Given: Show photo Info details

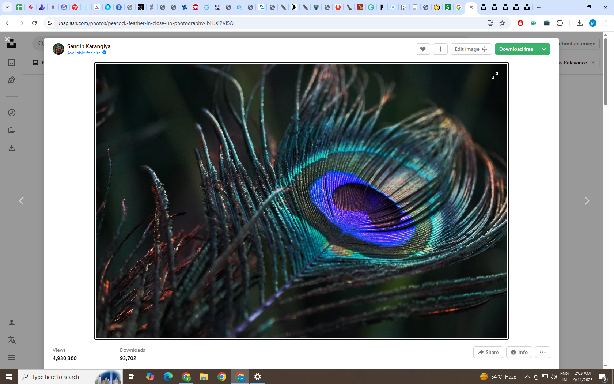Looking at the screenshot, I should pyautogui.click(x=519, y=352).
